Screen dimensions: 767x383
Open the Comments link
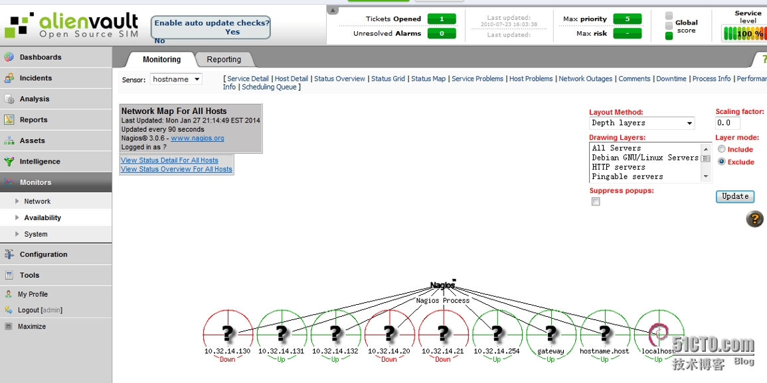click(634, 79)
